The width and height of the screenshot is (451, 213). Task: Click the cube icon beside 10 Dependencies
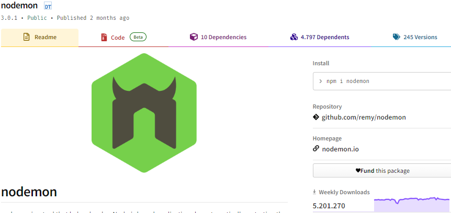(194, 37)
